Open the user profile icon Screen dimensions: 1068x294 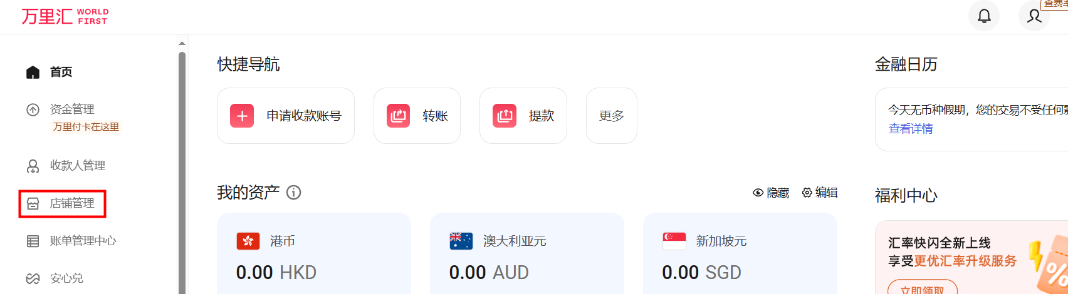(x=1034, y=16)
